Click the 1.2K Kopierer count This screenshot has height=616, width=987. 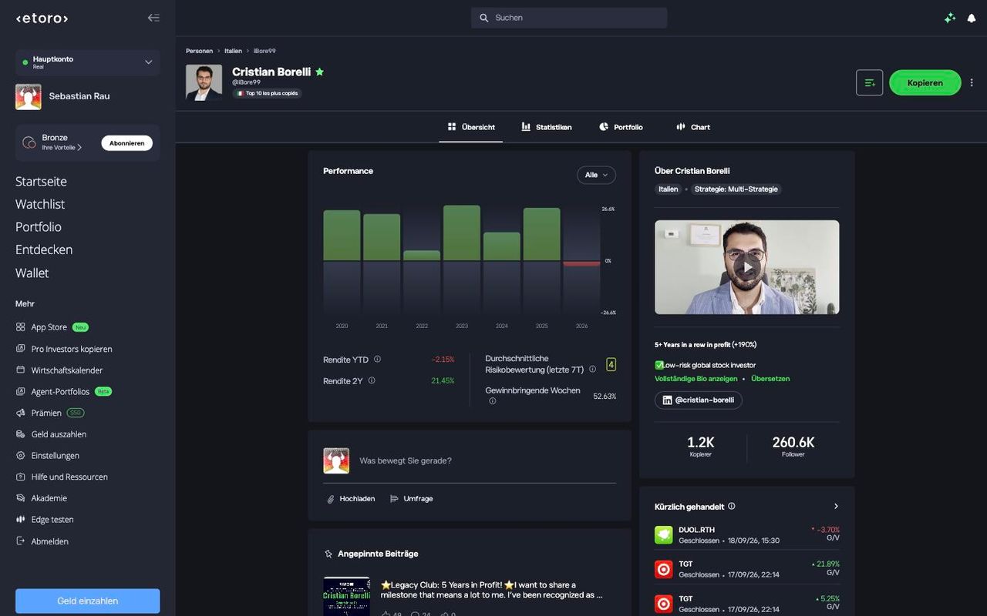tap(700, 446)
